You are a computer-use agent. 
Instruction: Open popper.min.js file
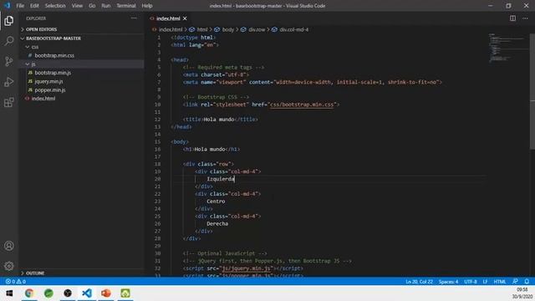coord(50,89)
